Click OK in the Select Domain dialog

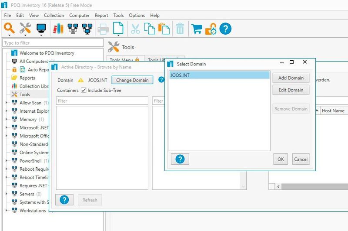pos(281,159)
